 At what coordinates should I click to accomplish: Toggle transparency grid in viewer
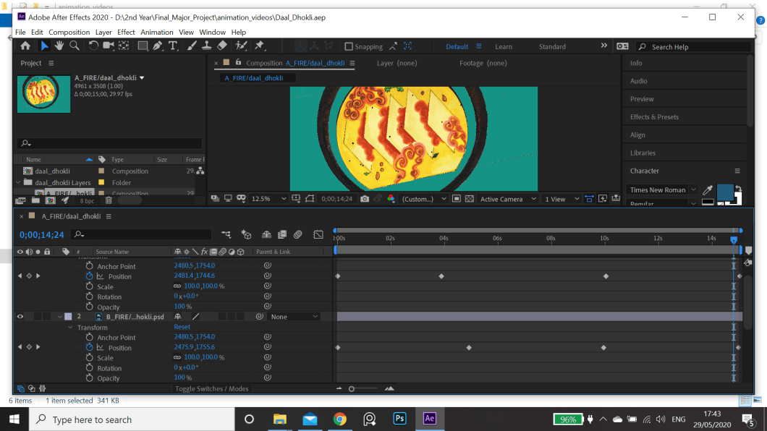pos(469,199)
